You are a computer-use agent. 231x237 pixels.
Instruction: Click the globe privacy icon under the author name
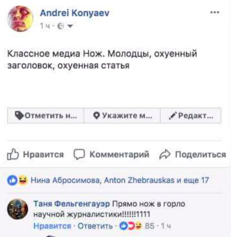tap(61, 26)
